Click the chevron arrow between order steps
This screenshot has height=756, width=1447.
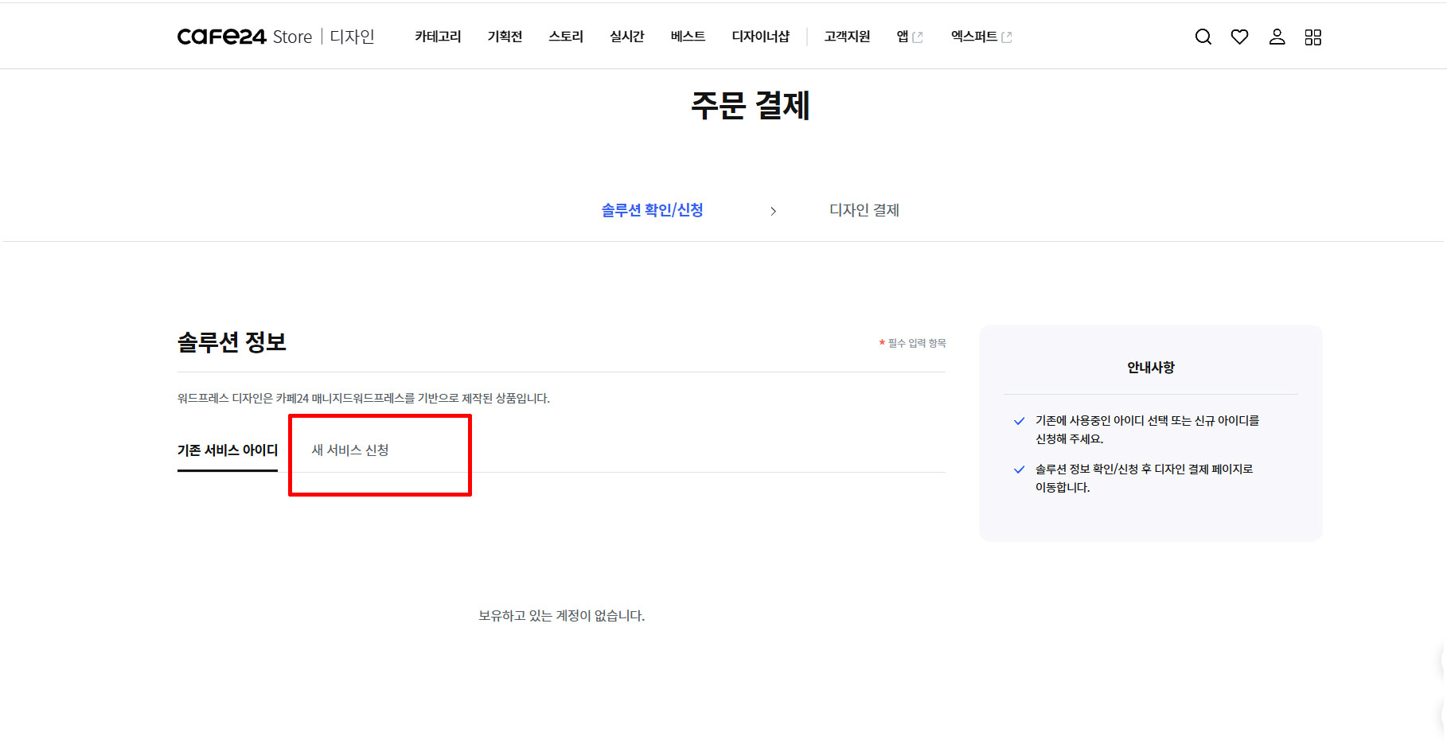click(x=773, y=211)
